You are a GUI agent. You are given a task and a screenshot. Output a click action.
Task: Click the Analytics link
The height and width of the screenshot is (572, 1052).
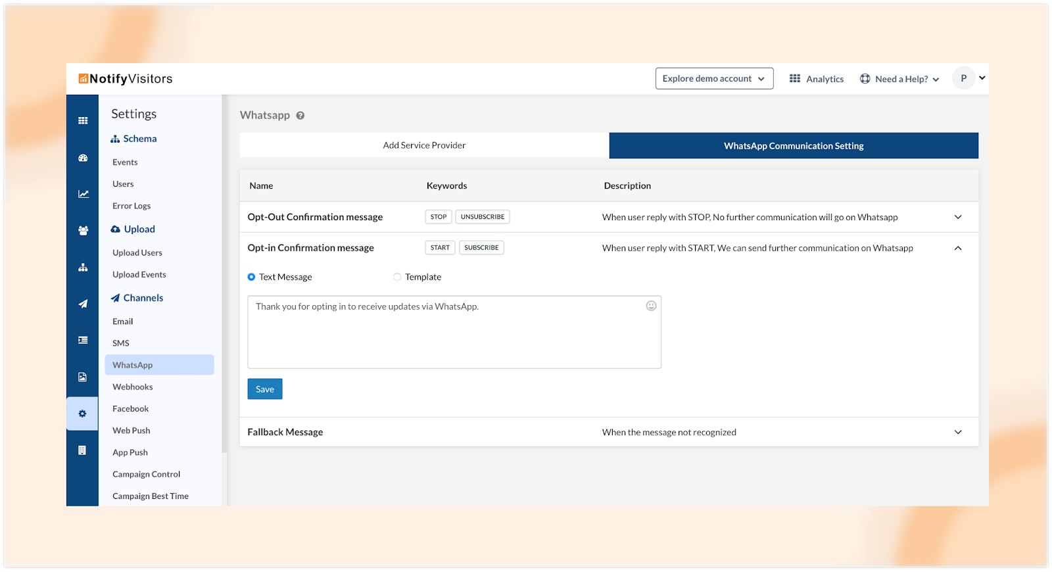[x=825, y=79]
